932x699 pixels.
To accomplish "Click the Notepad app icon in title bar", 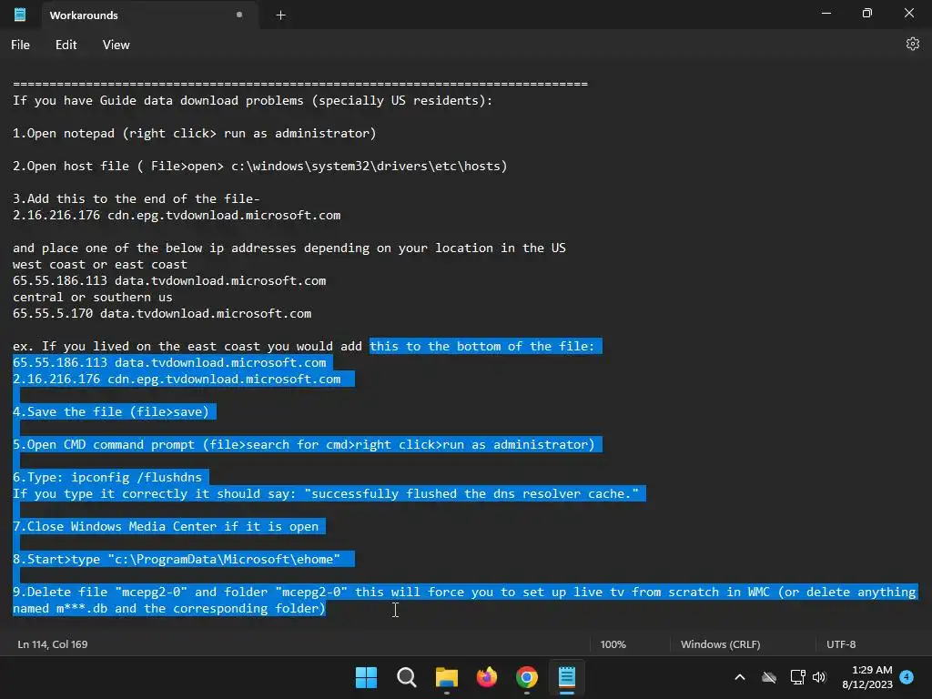I will tap(20, 15).
